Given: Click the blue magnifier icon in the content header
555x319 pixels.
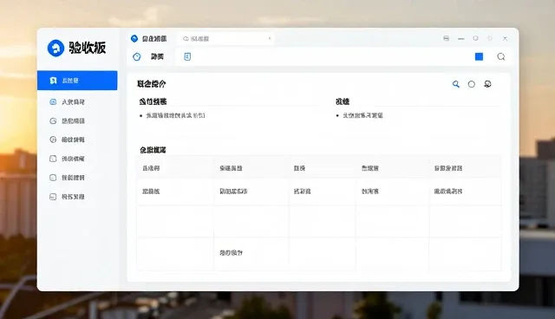Looking at the screenshot, I should tap(456, 84).
